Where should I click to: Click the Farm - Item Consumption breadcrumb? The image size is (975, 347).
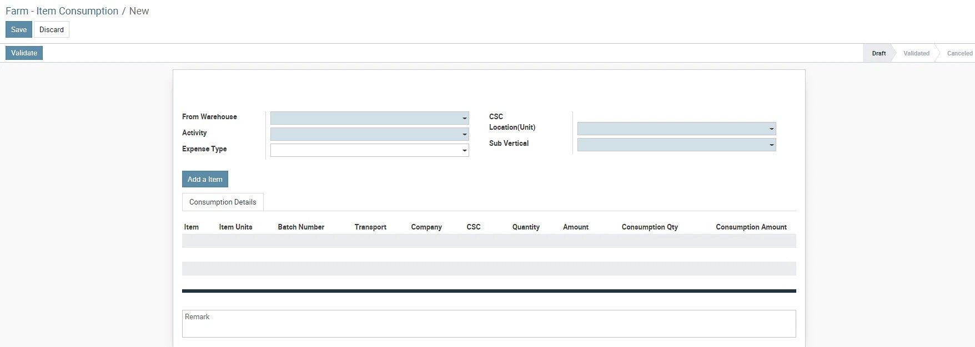(x=62, y=11)
